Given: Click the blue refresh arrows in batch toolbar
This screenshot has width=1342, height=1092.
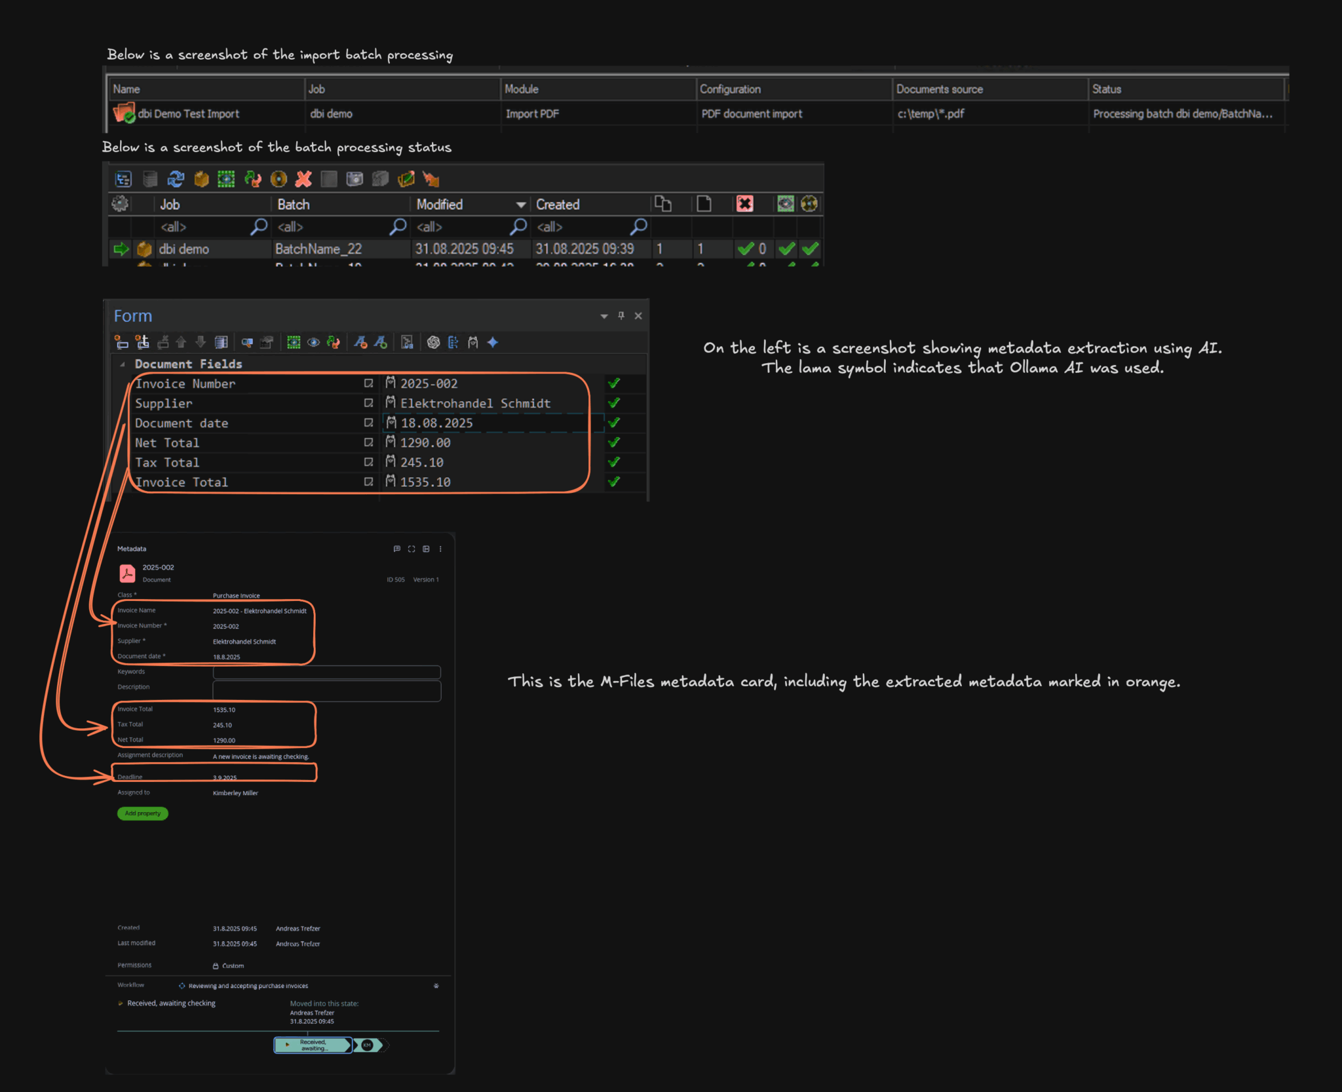Looking at the screenshot, I should point(176,179).
